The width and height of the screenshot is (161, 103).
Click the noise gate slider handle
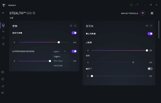[x=92, y=76]
